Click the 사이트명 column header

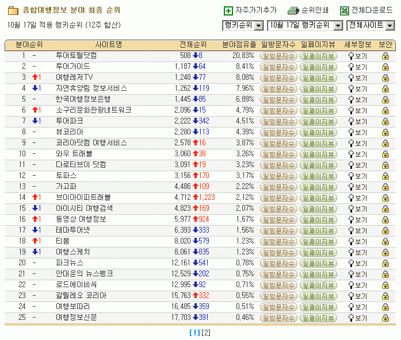[x=108, y=45]
